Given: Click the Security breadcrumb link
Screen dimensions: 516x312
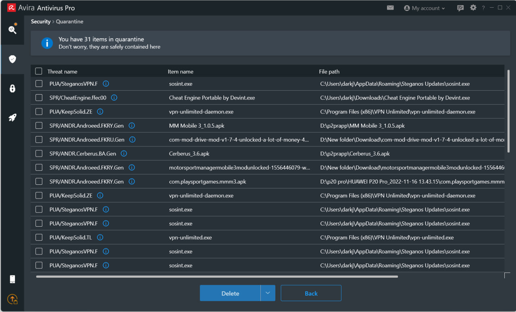Looking at the screenshot, I should tap(41, 21).
